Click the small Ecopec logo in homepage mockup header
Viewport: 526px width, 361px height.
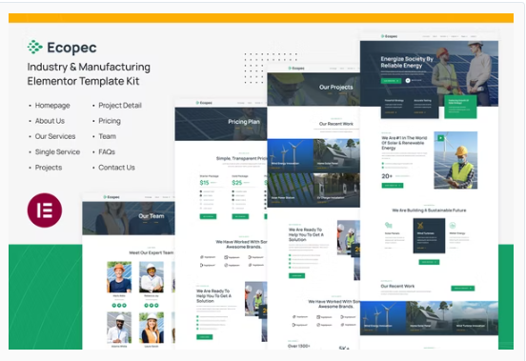pos(389,36)
